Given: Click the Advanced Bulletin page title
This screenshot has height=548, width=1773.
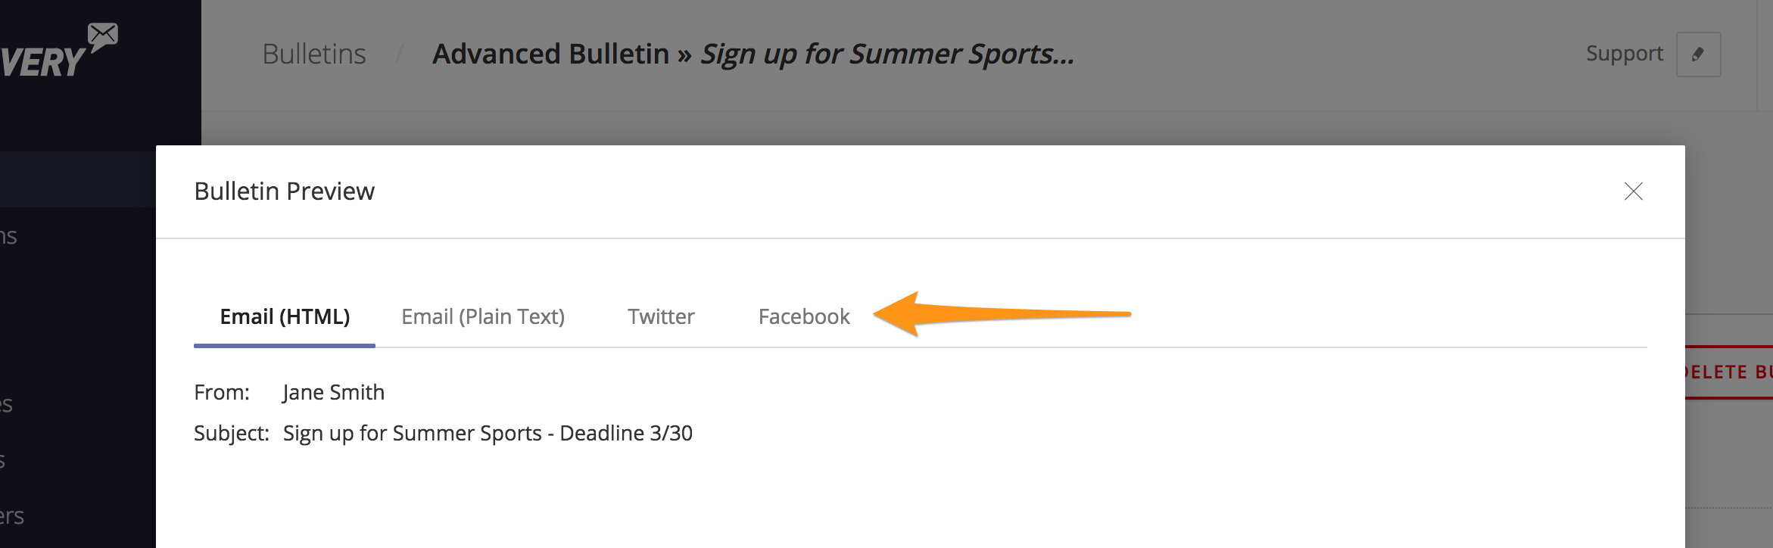Looking at the screenshot, I should tap(550, 54).
